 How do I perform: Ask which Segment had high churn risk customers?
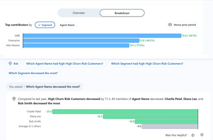click(147, 64)
